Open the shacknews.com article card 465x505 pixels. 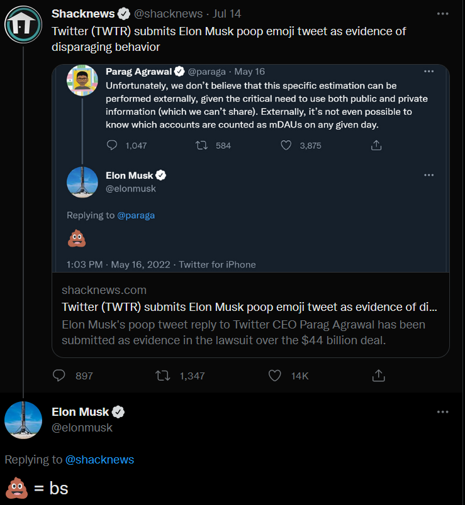[250, 314]
